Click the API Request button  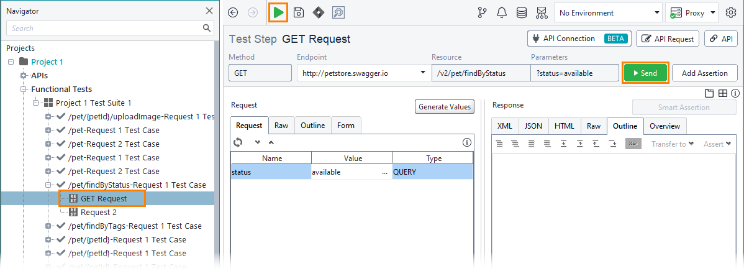point(668,39)
